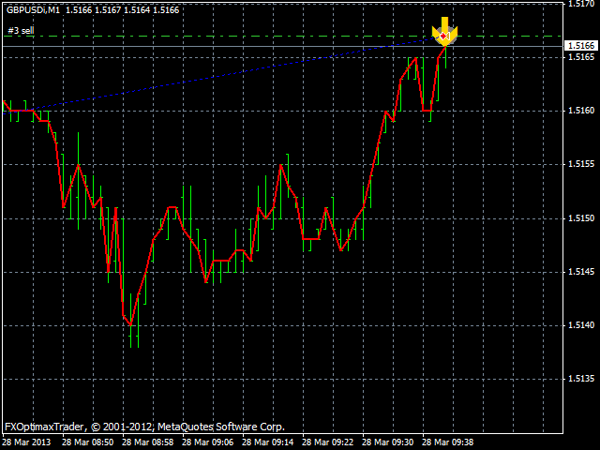Click the 1.5135 price scale label
This screenshot has height=450, width=600.
tap(581, 379)
